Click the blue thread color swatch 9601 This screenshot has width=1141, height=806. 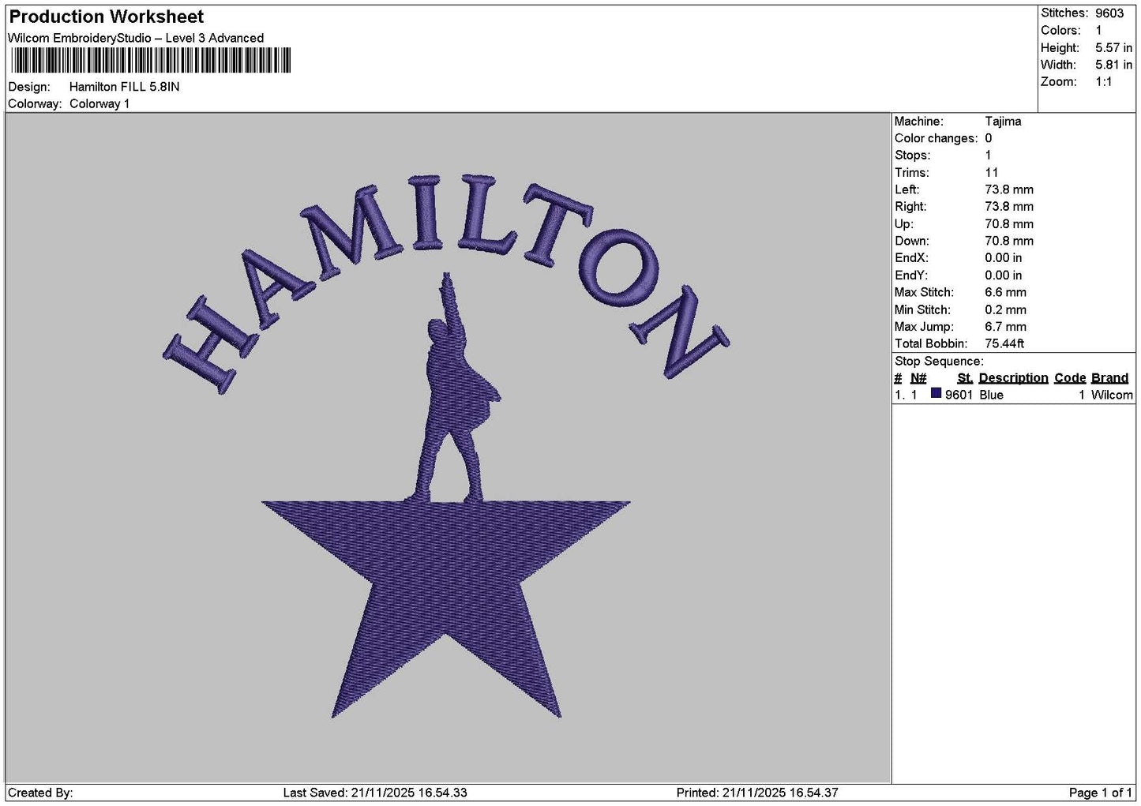click(936, 394)
